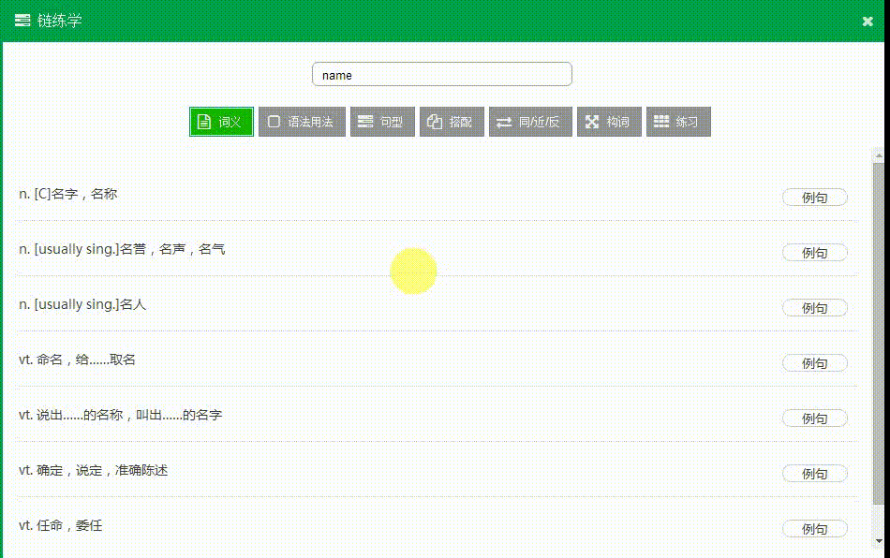
Task: Open 例句 for 任命，委任
Action: [x=814, y=529]
